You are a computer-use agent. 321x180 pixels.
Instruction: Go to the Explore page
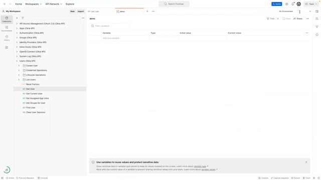tap(70, 4)
